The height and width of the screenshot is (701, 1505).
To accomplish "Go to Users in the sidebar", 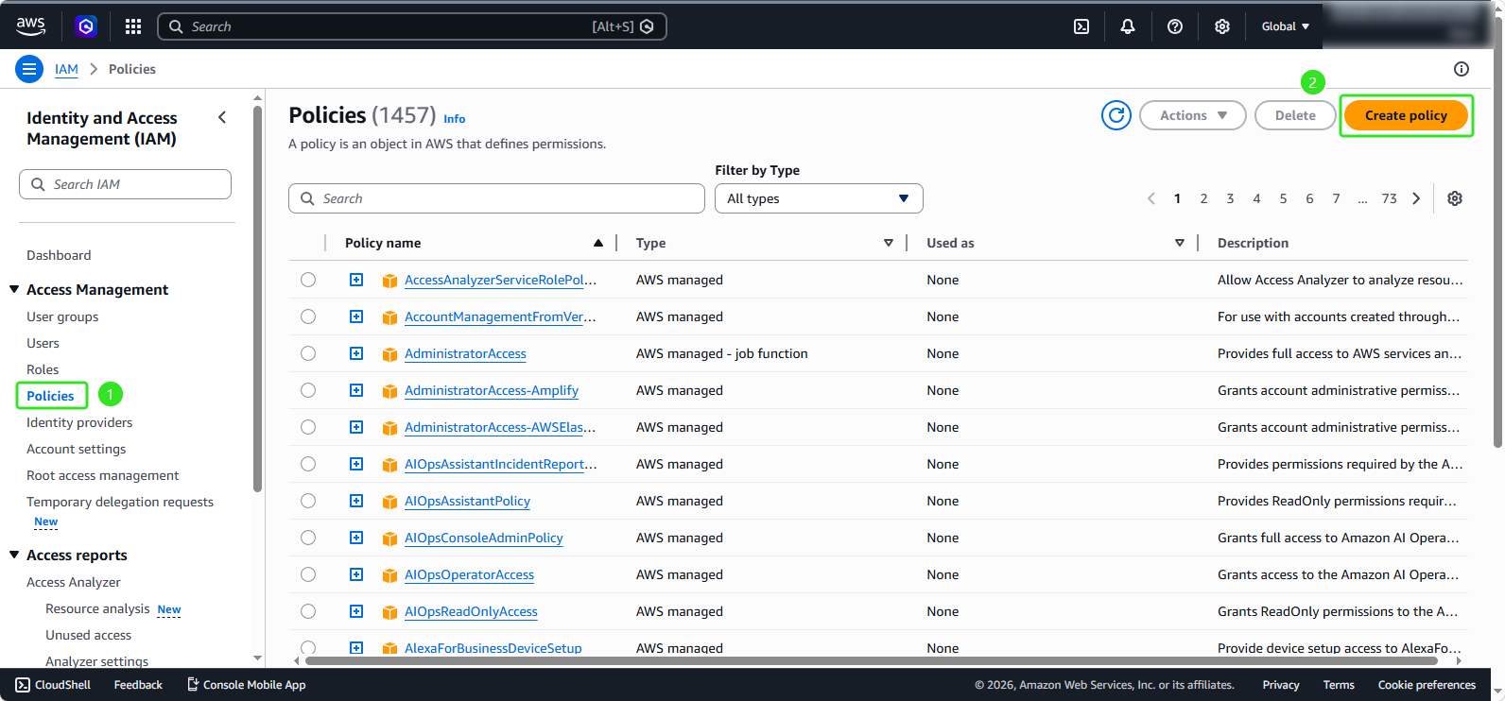I will coord(43,343).
